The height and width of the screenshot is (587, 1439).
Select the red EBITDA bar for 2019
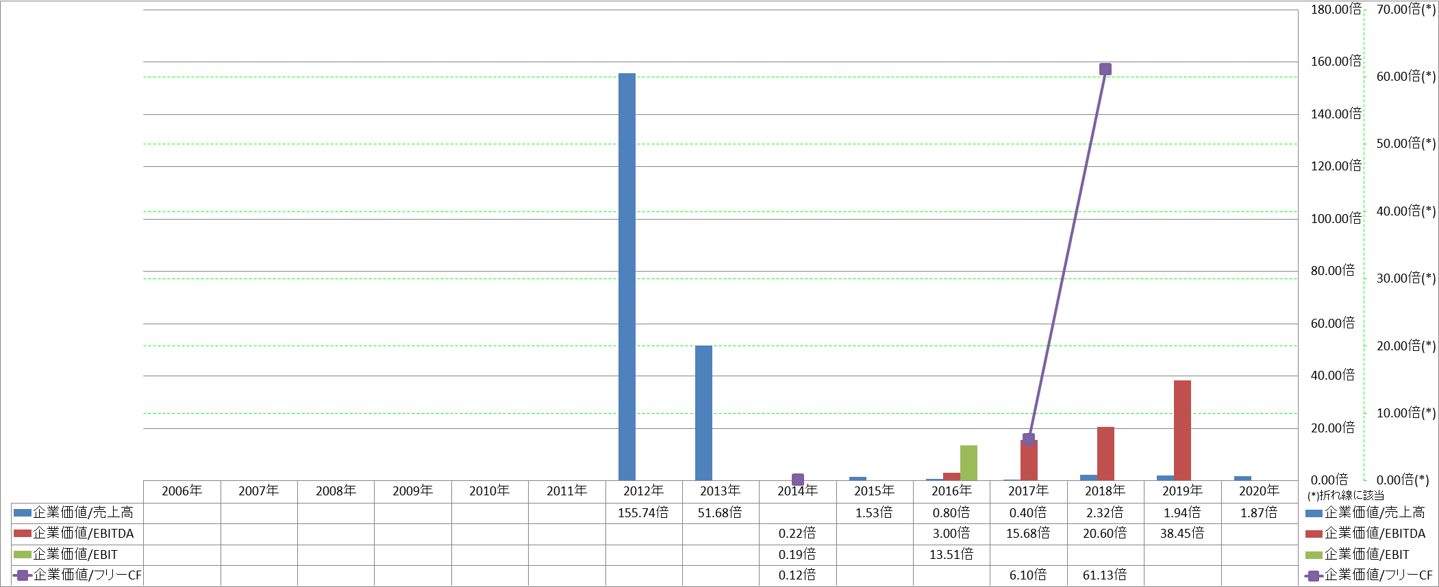[x=1182, y=430]
